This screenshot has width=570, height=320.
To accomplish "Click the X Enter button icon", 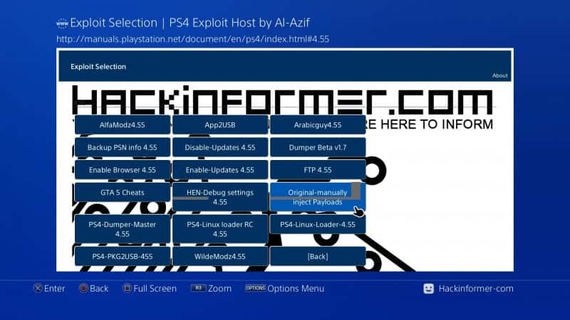I will pos(38,289).
